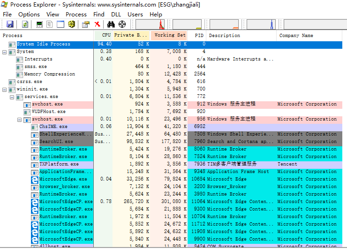The image size is (347, 249).
Task: Open the Help menu
Action: click(156, 15)
